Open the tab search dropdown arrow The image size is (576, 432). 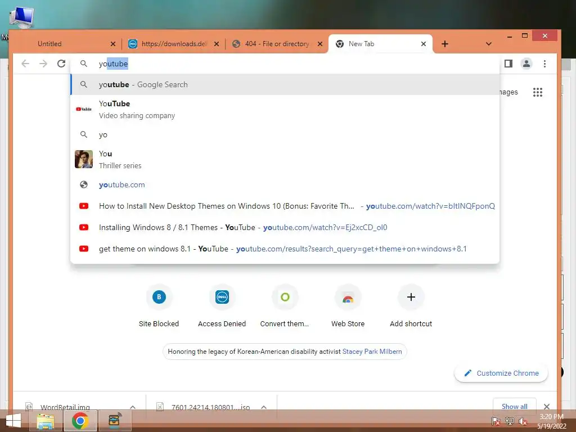489,44
